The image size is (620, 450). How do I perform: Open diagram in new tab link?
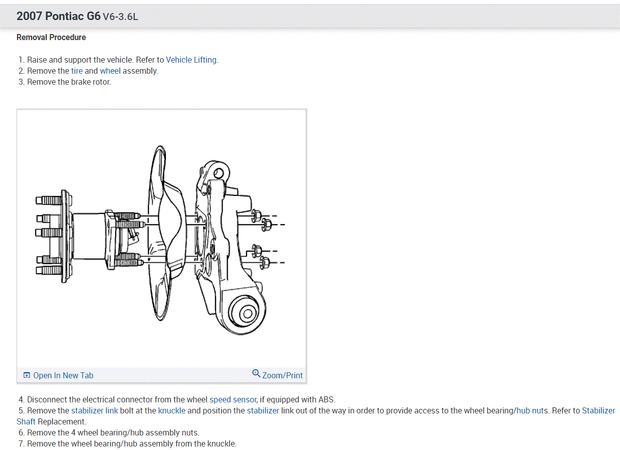tap(63, 375)
